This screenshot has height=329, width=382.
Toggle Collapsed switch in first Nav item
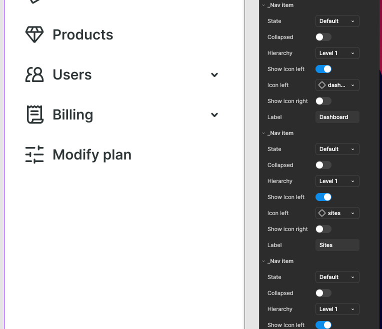323,37
